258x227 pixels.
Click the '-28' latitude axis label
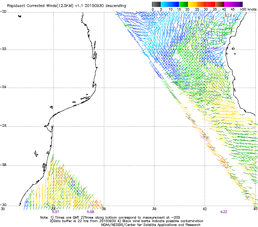3,165
